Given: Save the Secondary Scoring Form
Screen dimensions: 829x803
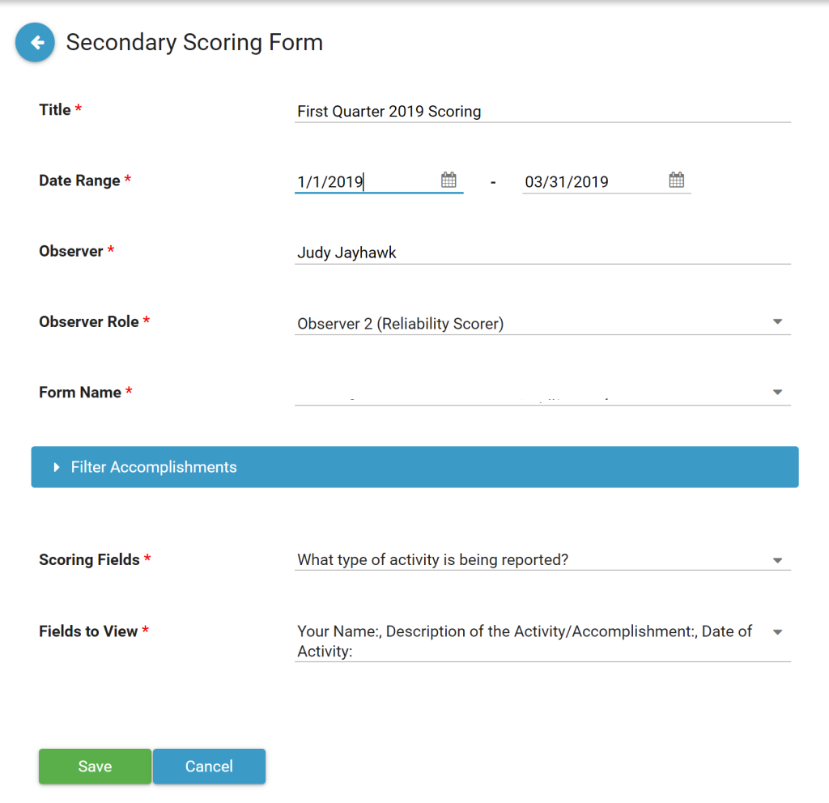Looking at the screenshot, I should (95, 766).
